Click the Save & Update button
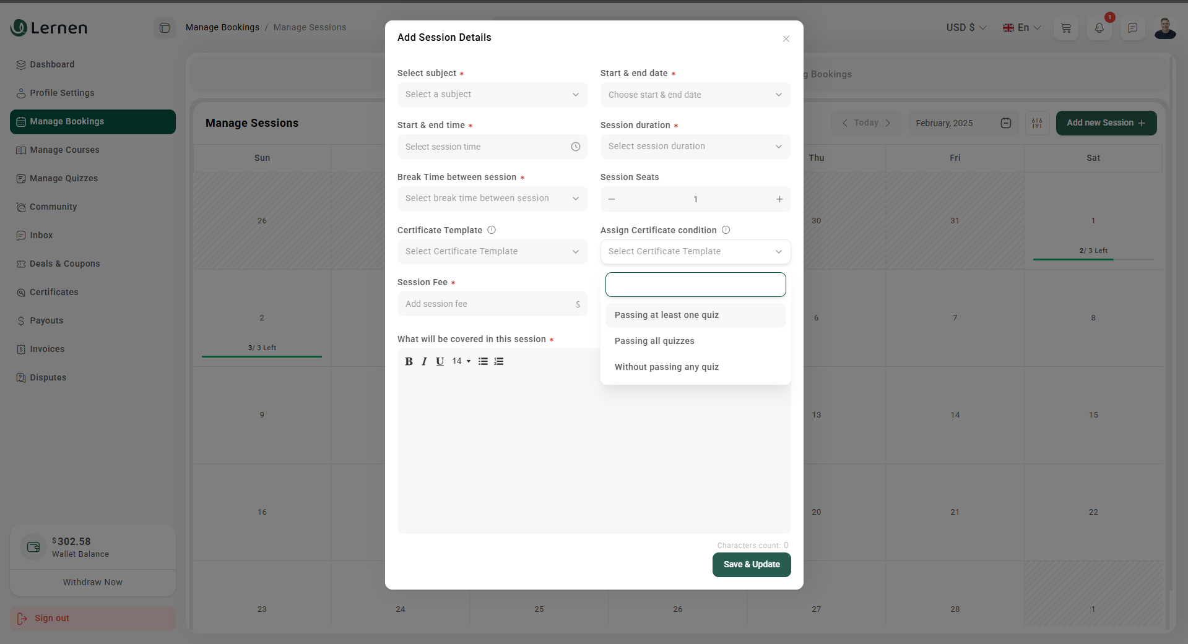This screenshot has height=644, width=1188. coord(752,564)
